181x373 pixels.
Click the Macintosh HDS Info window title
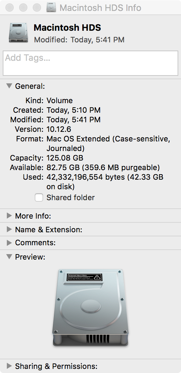click(100, 8)
